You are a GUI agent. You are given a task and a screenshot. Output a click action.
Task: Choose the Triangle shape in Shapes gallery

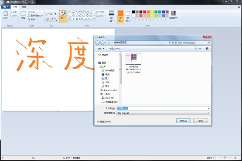click(x=91, y=12)
